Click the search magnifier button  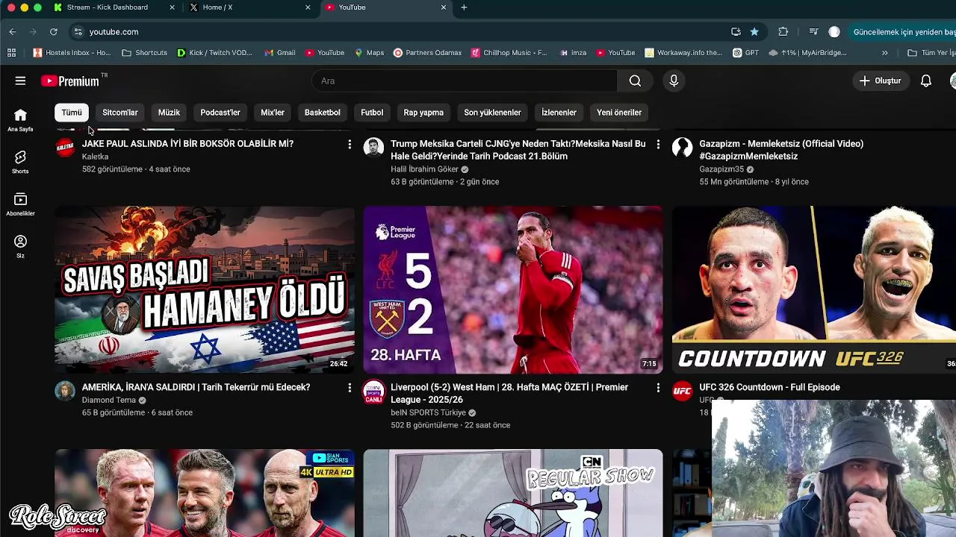635,81
